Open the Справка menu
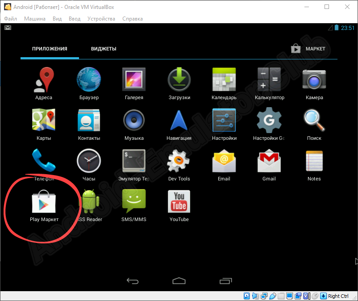 coord(133,19)
